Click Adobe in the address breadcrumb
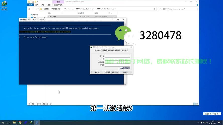The height and width of the screenshot is (125, 223). point(65,9)
